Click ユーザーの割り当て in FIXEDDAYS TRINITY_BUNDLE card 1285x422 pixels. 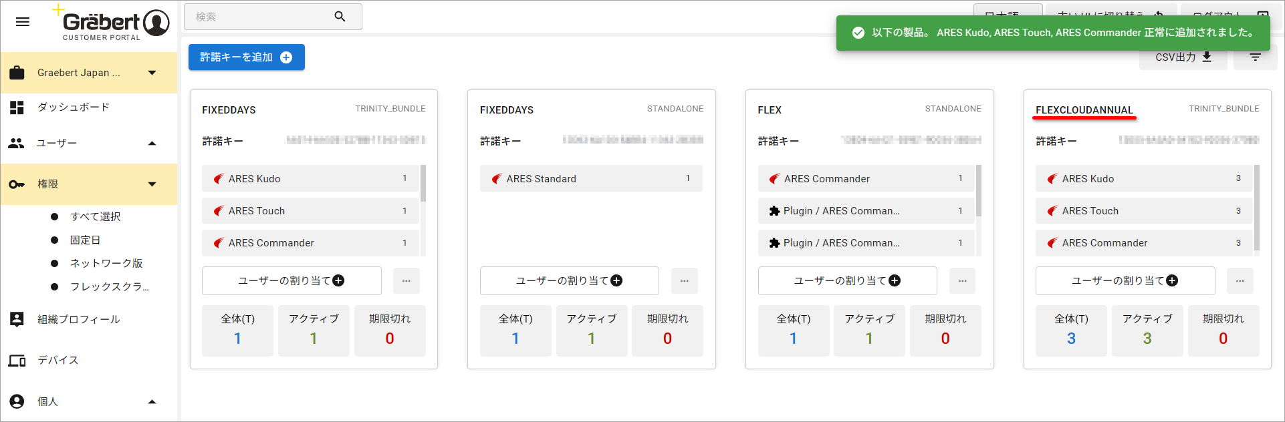click(x=291, y=280)
